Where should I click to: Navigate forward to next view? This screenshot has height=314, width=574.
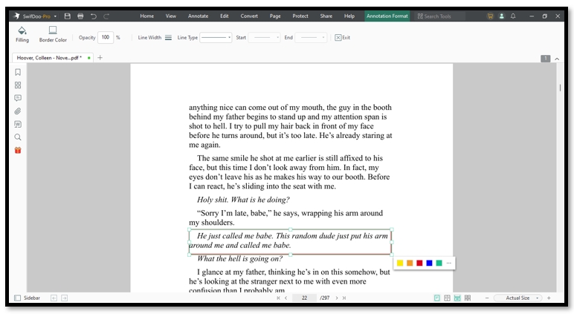pos(65,298)
